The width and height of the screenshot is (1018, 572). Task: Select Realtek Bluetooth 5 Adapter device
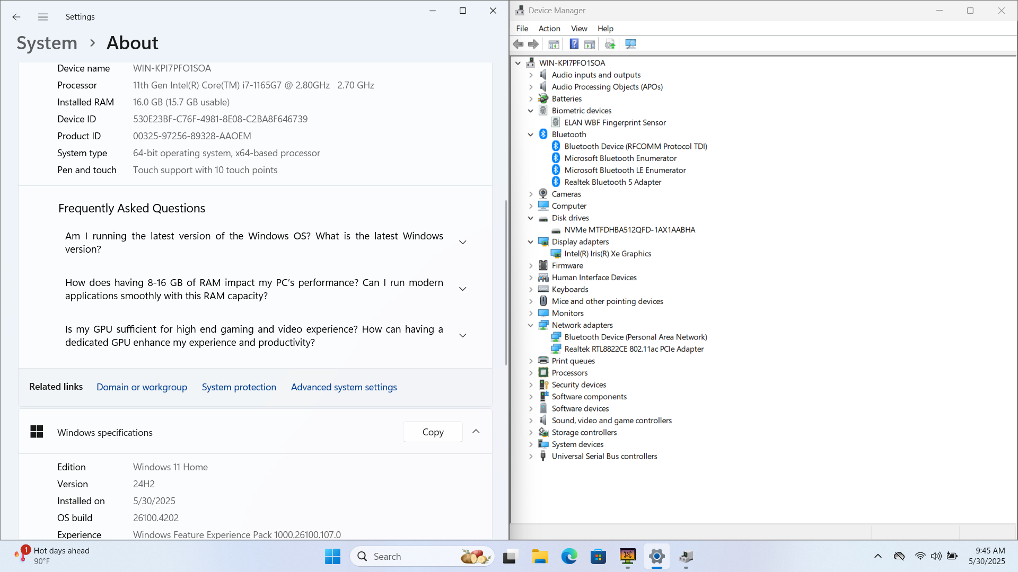tap(612, 182)
